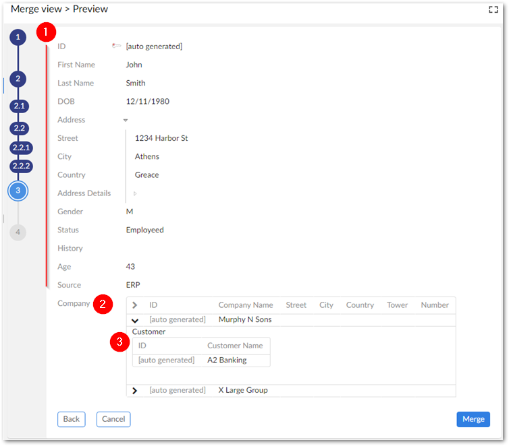Screen dimensions: 509x446
Task: Select current wizard step 3
Action: coord(18,191)
